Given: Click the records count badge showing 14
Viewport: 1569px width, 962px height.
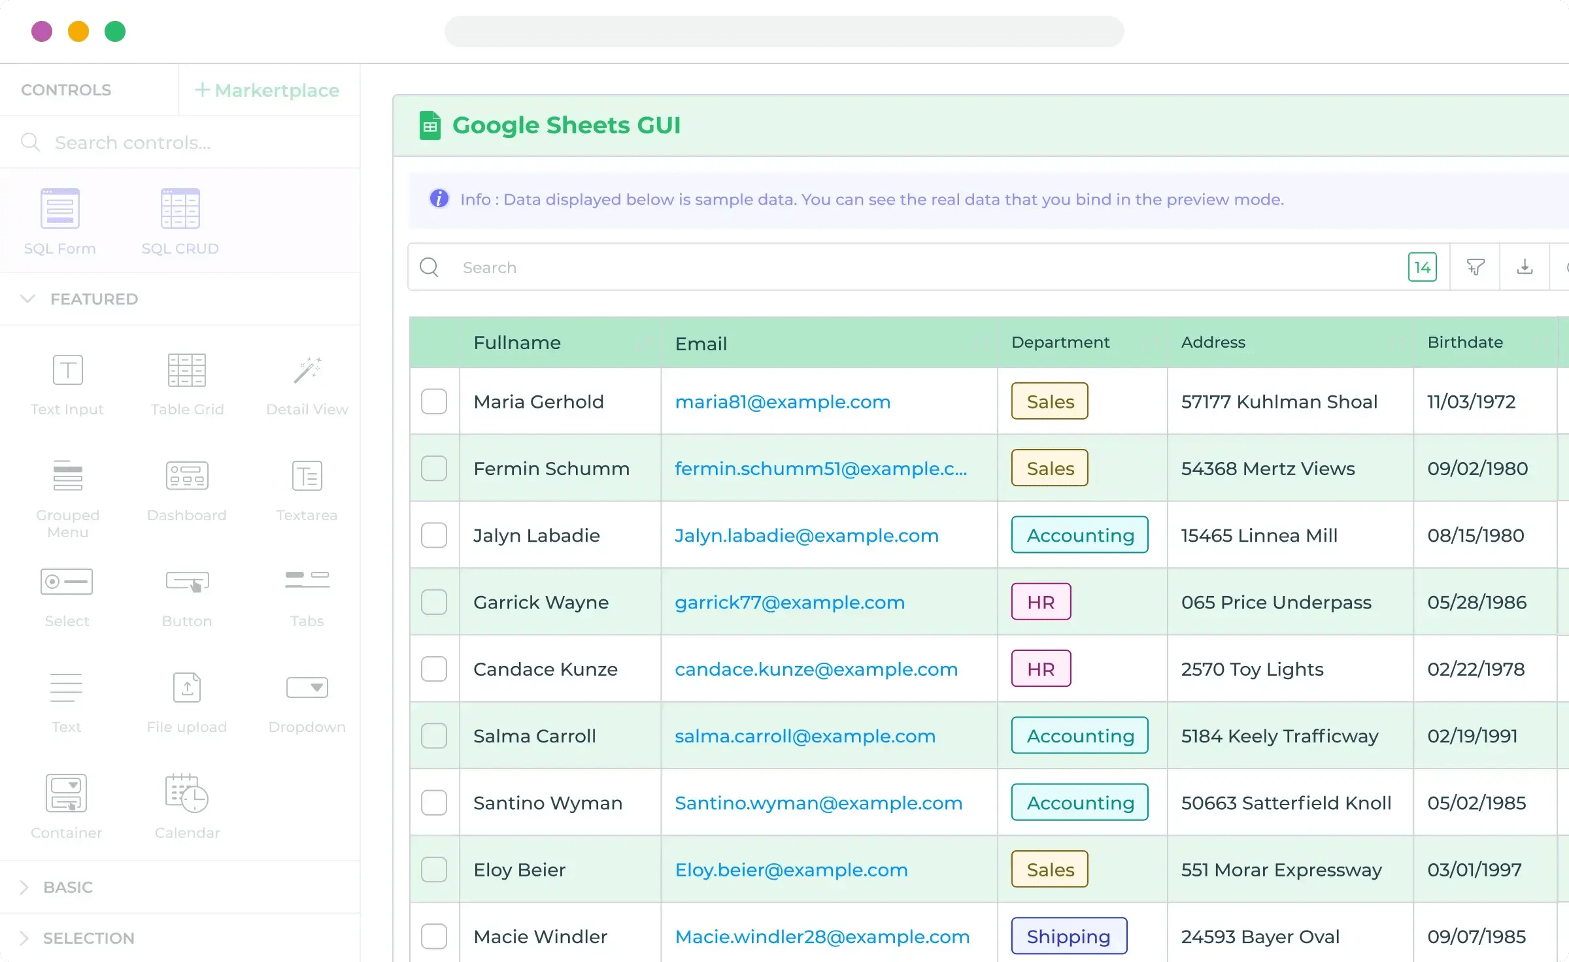Looking at the screenshot, I should tap(1423, 267).
